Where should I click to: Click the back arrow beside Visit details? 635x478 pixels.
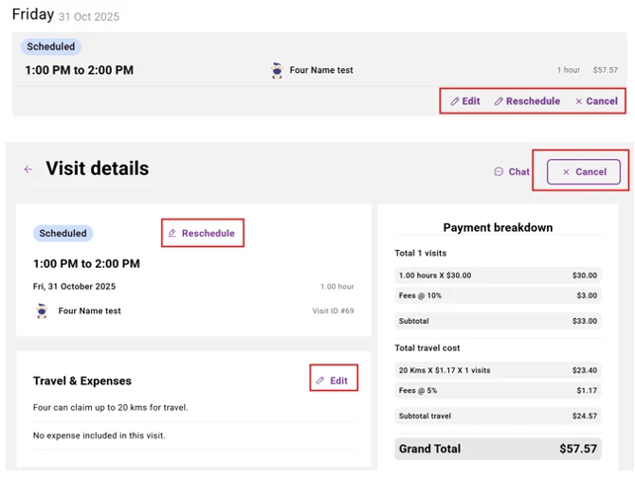(28, 169)
